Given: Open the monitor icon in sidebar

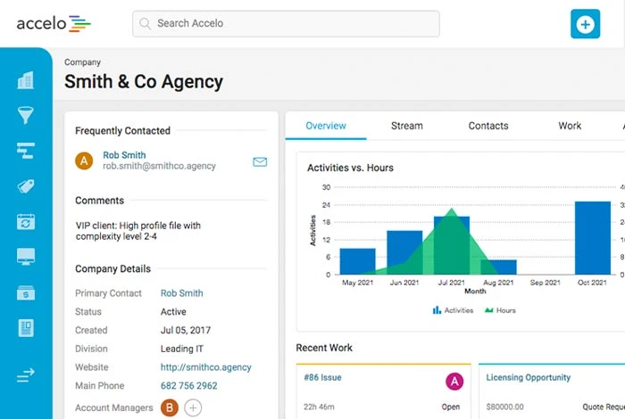Looking at the screenshot, I should (26, 257).
